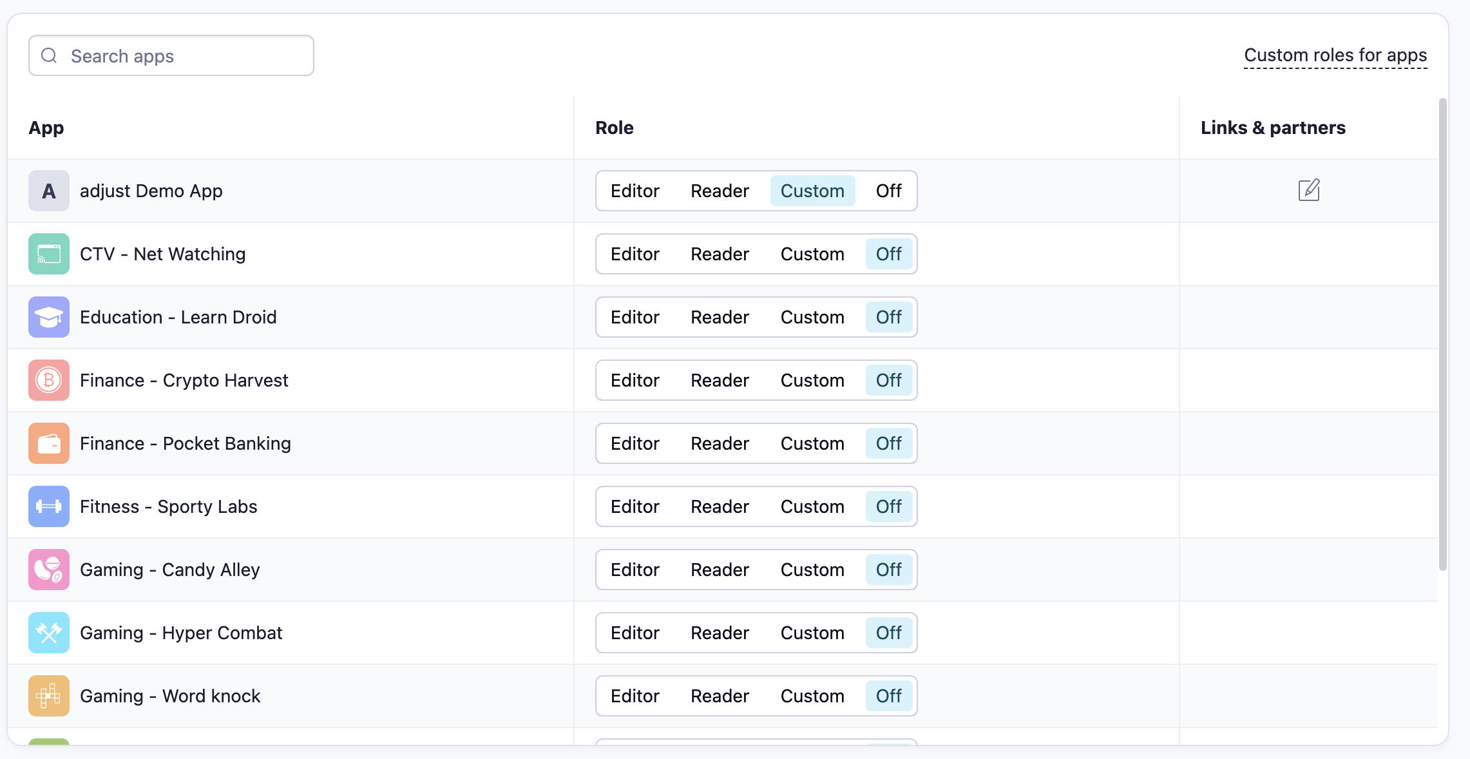Set Gaming - Candy Alley role to Reader
Image resolution: width=1470 pixels, height=759 pixels.
click(x=720, y=570)
